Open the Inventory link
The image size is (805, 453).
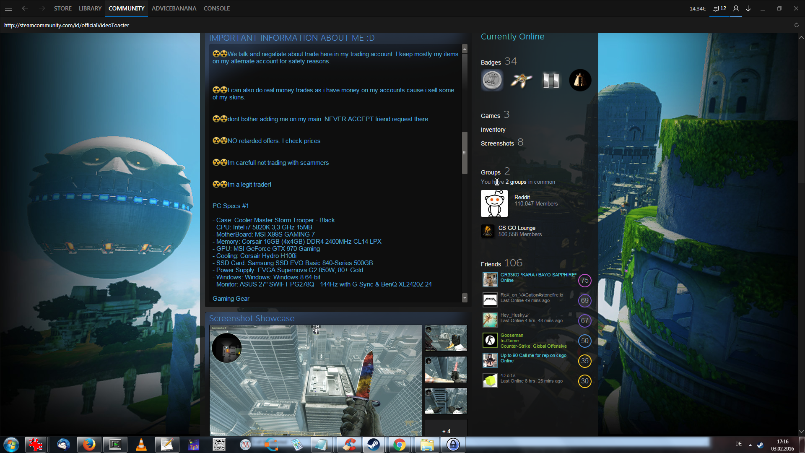(493, 130)
